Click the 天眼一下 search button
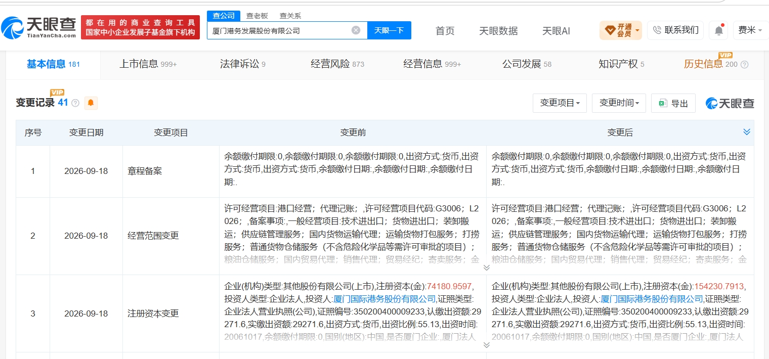The image size is (769, 359). click(389, 30)
